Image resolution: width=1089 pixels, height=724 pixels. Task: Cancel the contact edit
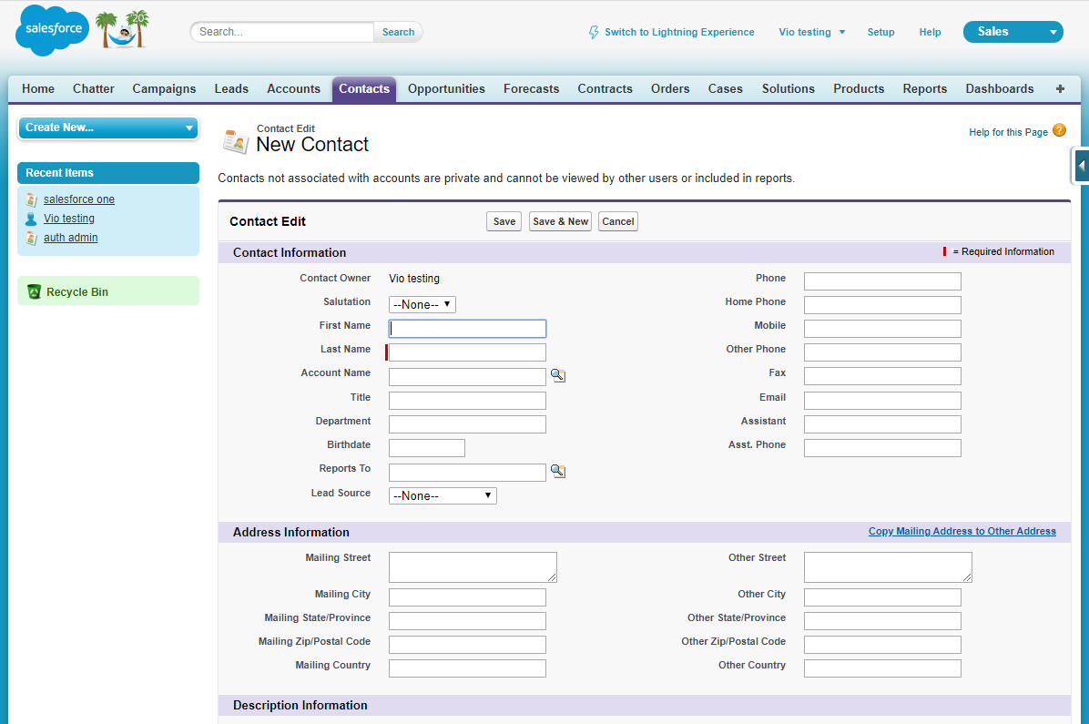618,221
